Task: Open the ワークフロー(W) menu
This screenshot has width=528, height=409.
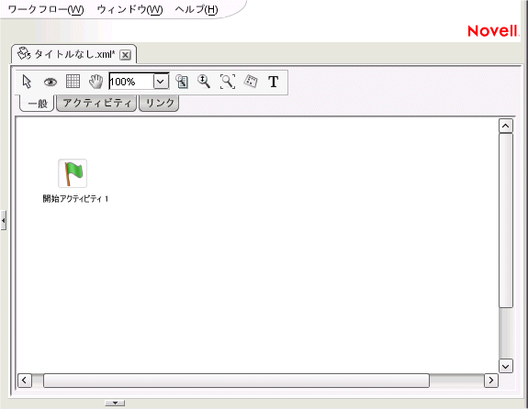Action: tap(46, 9)
